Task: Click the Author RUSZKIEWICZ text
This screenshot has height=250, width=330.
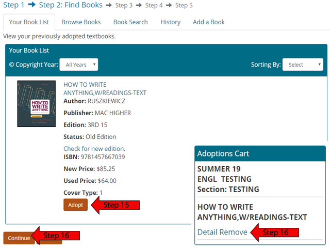Action: 94,101
